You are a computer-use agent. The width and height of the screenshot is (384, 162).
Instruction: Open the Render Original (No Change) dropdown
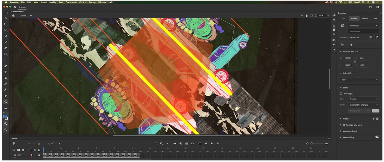(x=363, y=105)
